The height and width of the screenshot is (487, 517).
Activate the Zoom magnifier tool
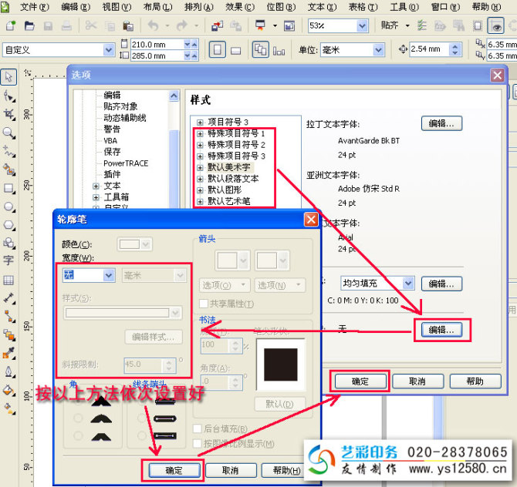coord(9,133)
